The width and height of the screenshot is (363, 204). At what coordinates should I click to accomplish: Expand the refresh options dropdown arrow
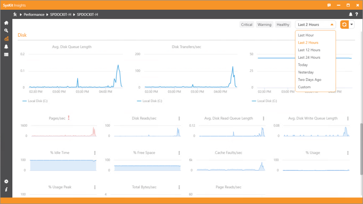tap(352, 25)
